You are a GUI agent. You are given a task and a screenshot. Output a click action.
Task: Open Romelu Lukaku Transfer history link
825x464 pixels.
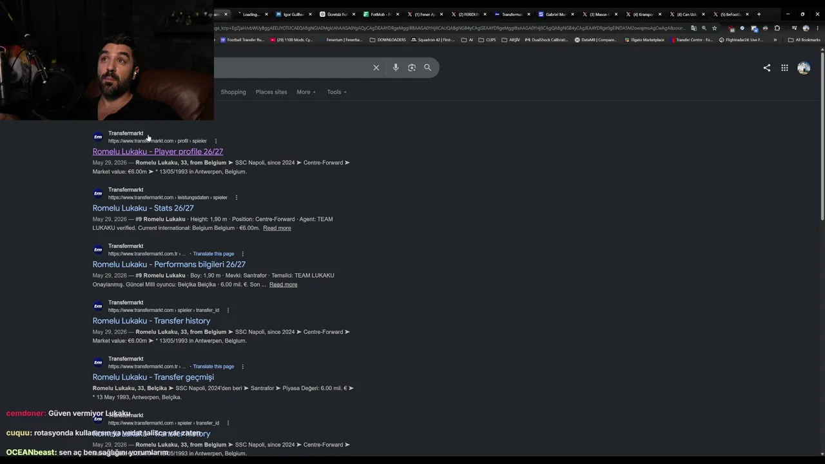tap(151, 321)
